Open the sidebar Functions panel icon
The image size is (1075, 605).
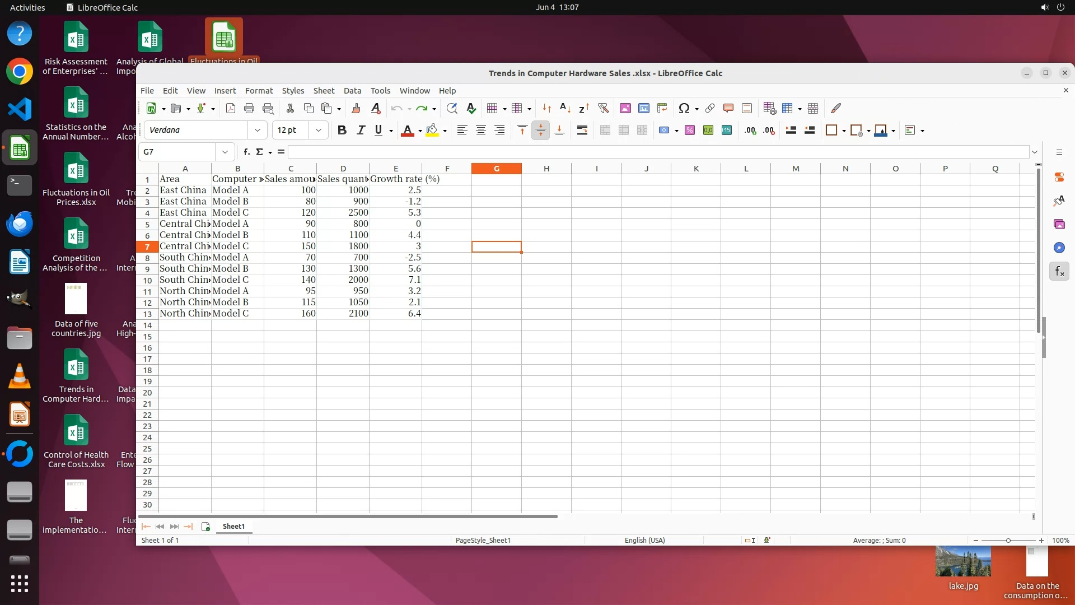pyautogui.click(x=1059, y=272)
